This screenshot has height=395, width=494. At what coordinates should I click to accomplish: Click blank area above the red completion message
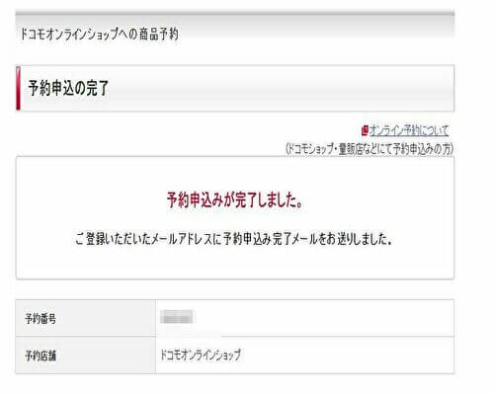235,174
